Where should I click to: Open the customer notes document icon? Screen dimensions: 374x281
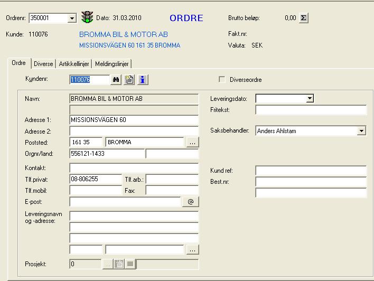tap(129, 80)
